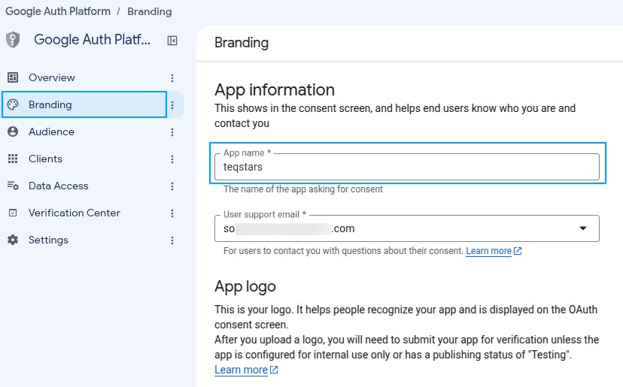Open the three-dot menu beside Data Access
Viewport: 623px width, 387px height.
172,186
